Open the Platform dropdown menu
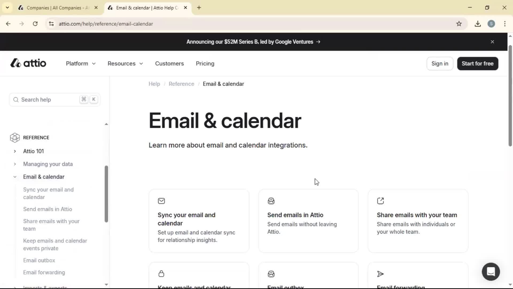The height and width of the screenshot is (289, 513). coord(80,63)
